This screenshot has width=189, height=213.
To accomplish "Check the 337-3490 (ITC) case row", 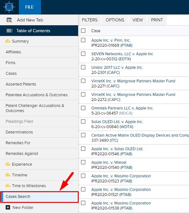I will coord(83,135).
